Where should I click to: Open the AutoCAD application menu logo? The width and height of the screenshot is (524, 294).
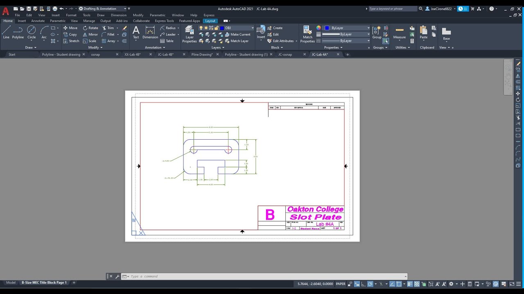click(x=5, y=11)
